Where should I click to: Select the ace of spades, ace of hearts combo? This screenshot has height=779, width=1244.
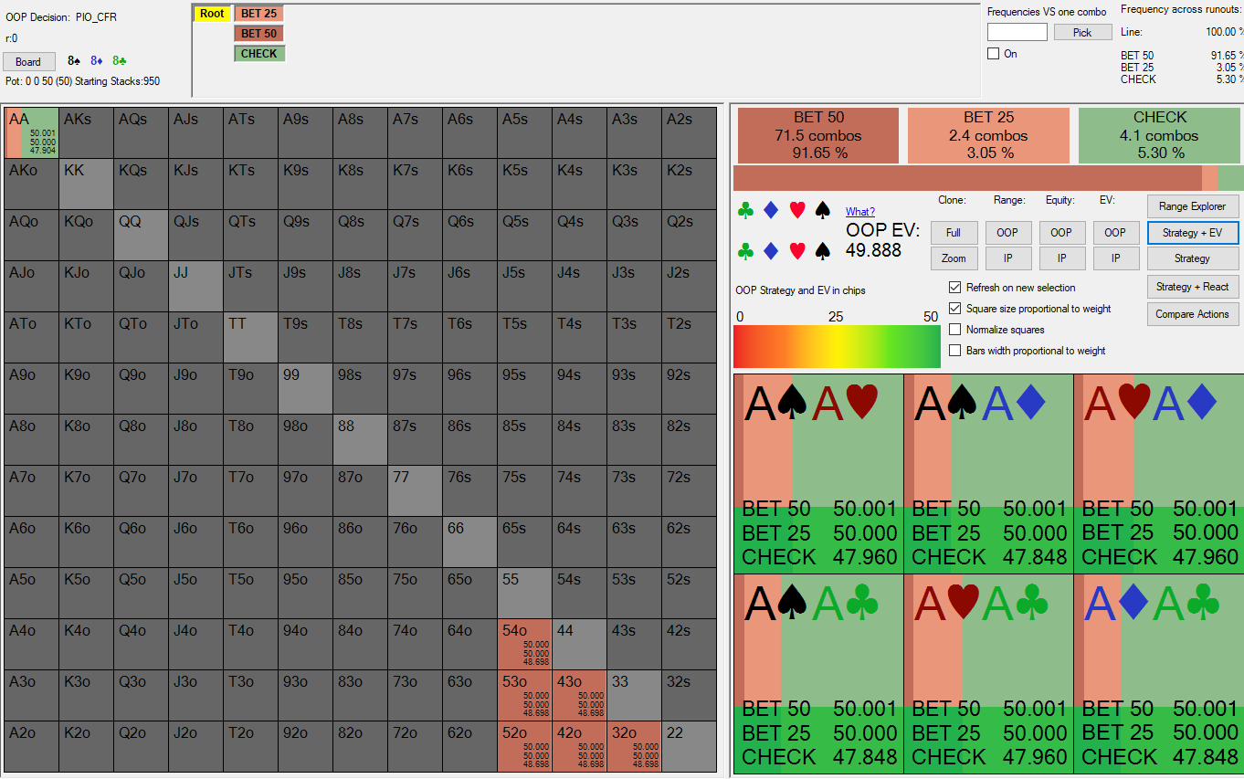[x=818, y=474]
